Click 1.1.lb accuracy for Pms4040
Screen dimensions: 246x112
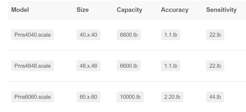click(x=171, y=35)
